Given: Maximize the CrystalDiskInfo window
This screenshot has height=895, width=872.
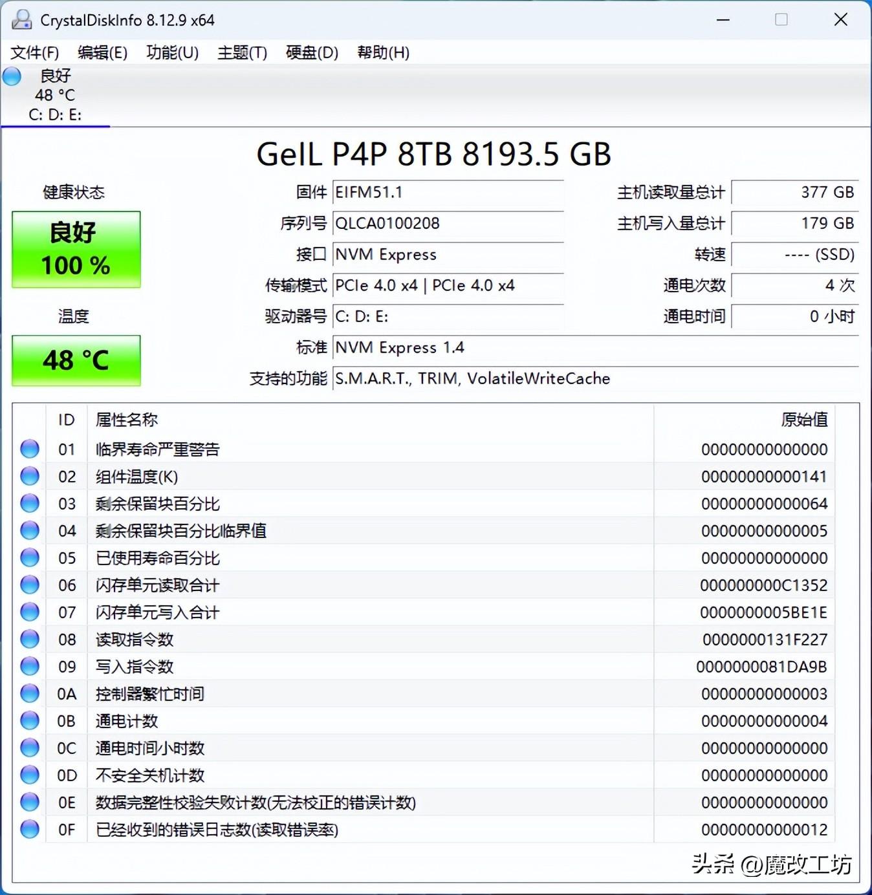Looking at the screenshot, I should tap(781, 19).
